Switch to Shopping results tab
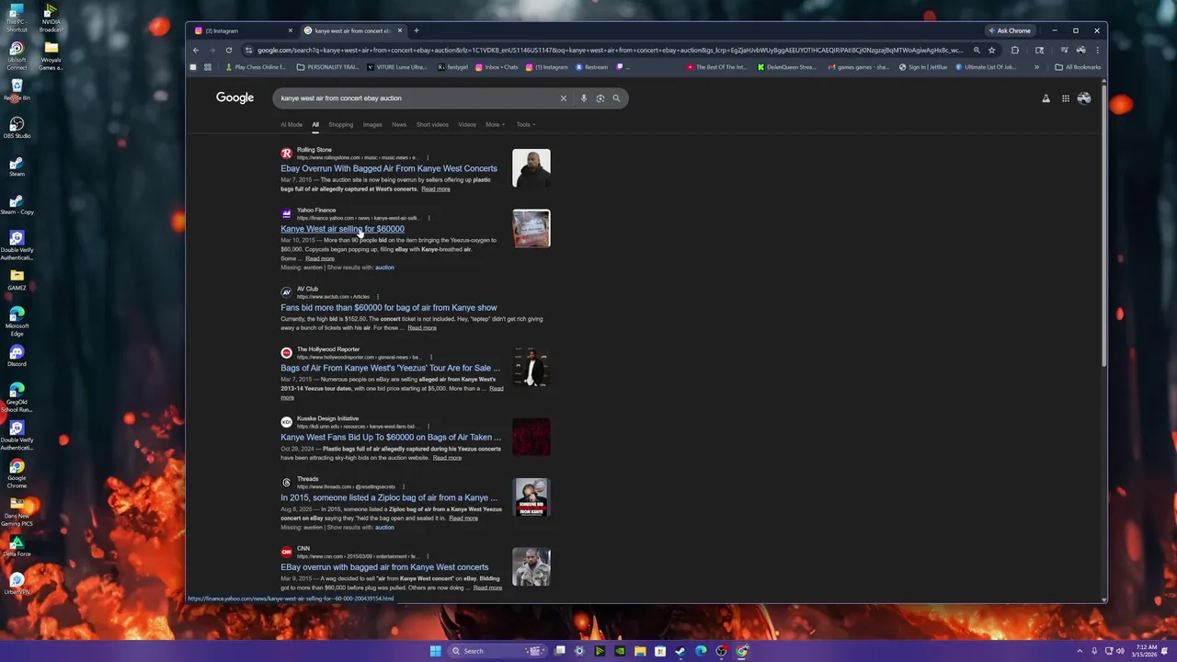This screenshot has width=1177, height=662. pos(340,124)
